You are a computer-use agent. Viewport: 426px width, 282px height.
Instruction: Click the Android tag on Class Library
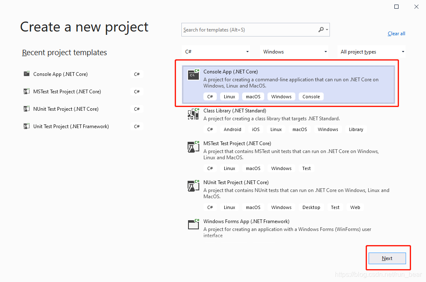pos(232,129)
